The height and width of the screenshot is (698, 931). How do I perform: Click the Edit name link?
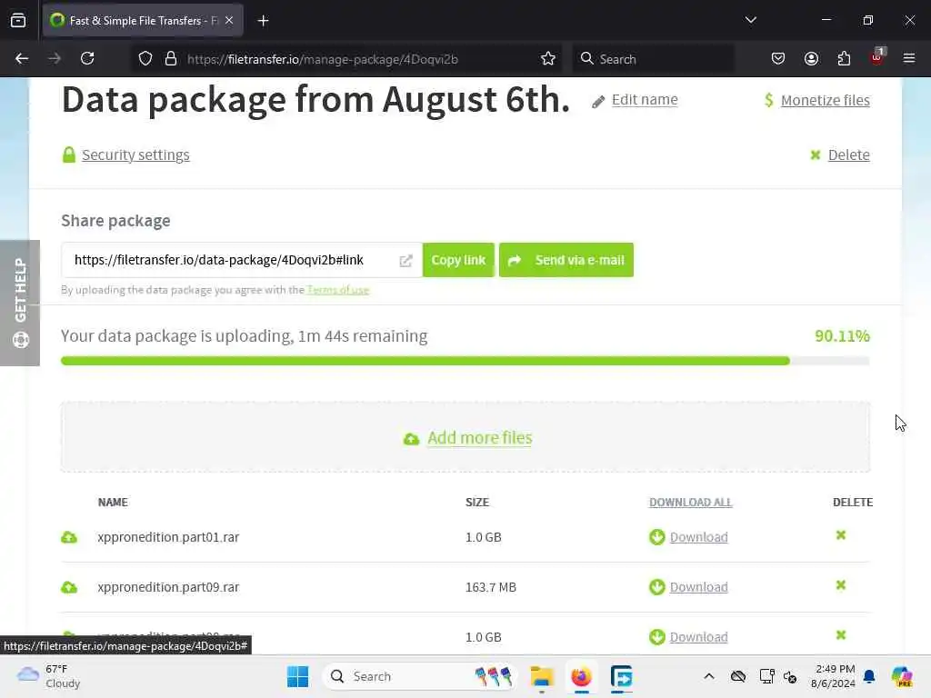(645, 100)
